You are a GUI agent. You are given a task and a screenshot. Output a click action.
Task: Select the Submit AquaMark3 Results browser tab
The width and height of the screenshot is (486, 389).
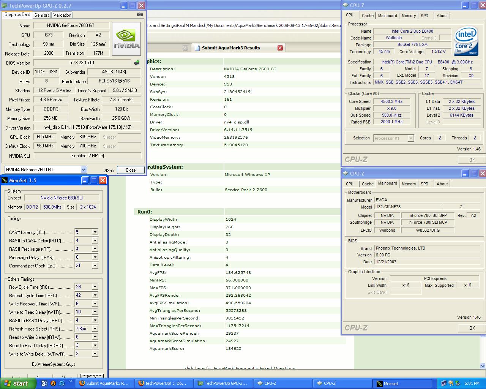click(x=238, y=47)
